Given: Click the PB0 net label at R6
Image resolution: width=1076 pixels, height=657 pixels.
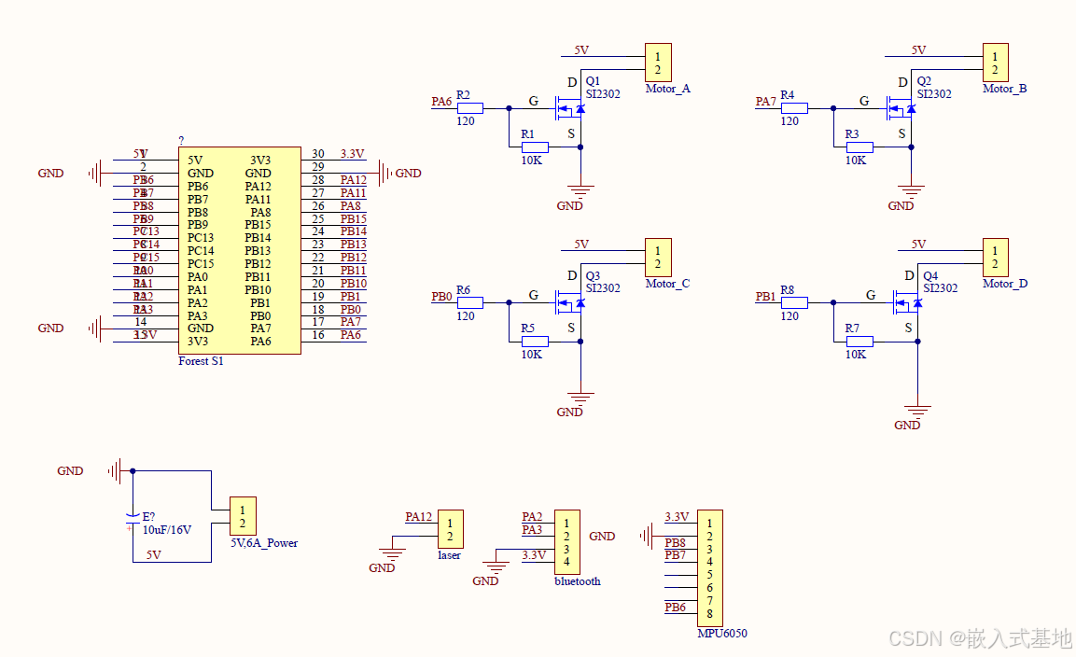Looking at the screenshot, I should pyautogui.click(x=441, y=297).
